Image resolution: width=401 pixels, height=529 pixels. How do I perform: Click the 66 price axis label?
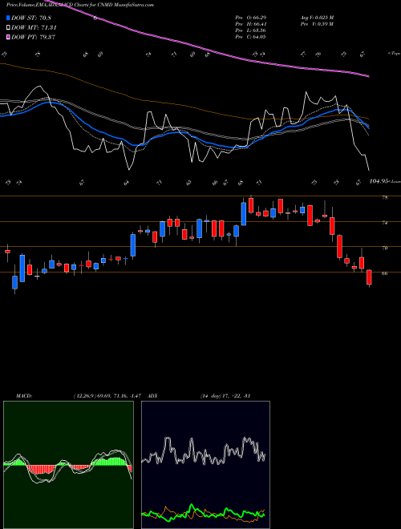(x=384, y=273)
